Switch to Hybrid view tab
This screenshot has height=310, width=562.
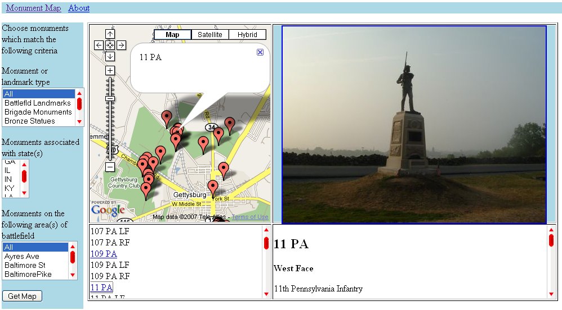pyautogui.click(x=247, y=35)
